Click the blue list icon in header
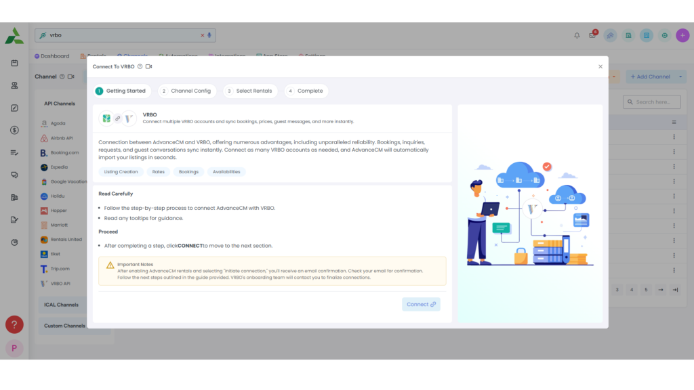Image resolution: width=694 pixels, height=390 pixels. pos(646,35)
